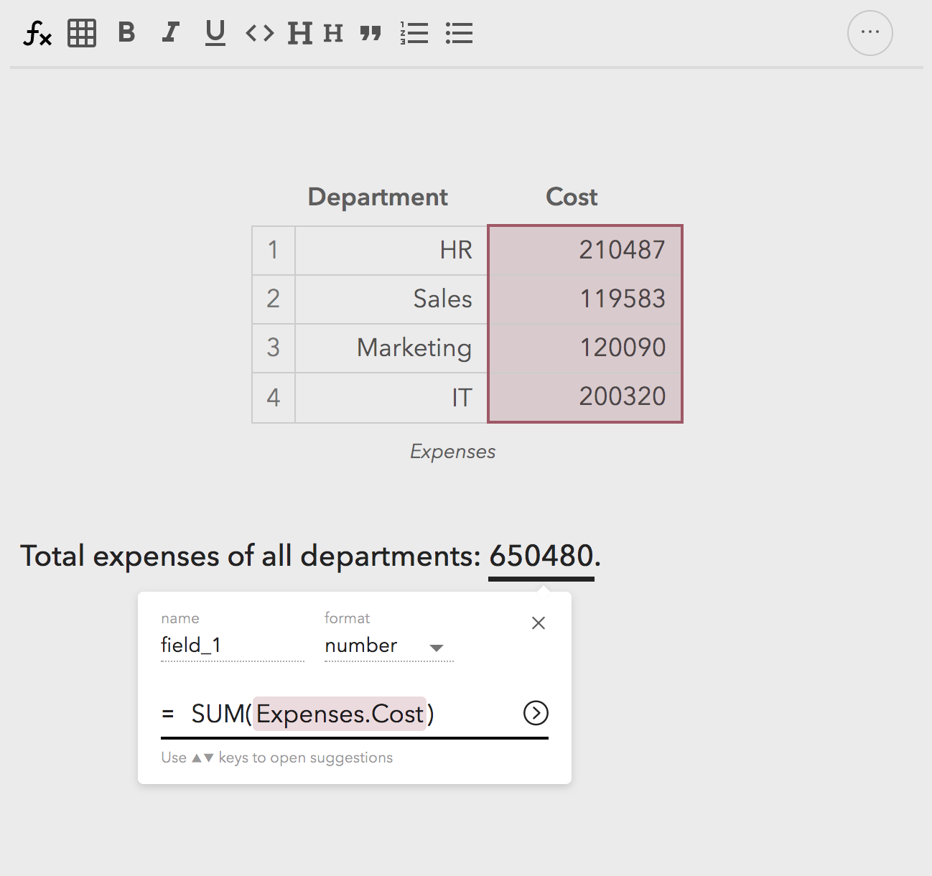Click the formula fx icon
Viewport: 932px width, 876px height.
pyautogui.click(x=37, y=33)
